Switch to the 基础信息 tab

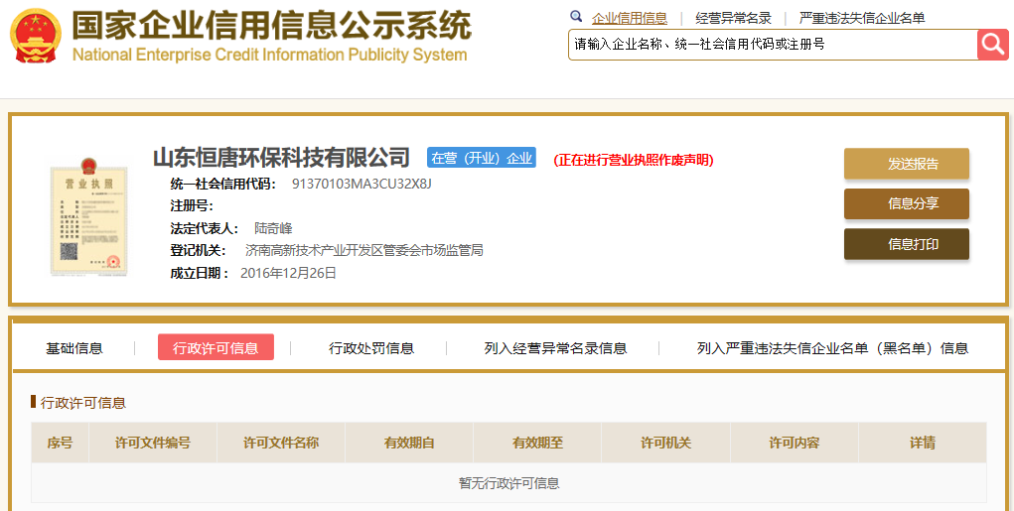pyautogui.click(x=74, y=348)
